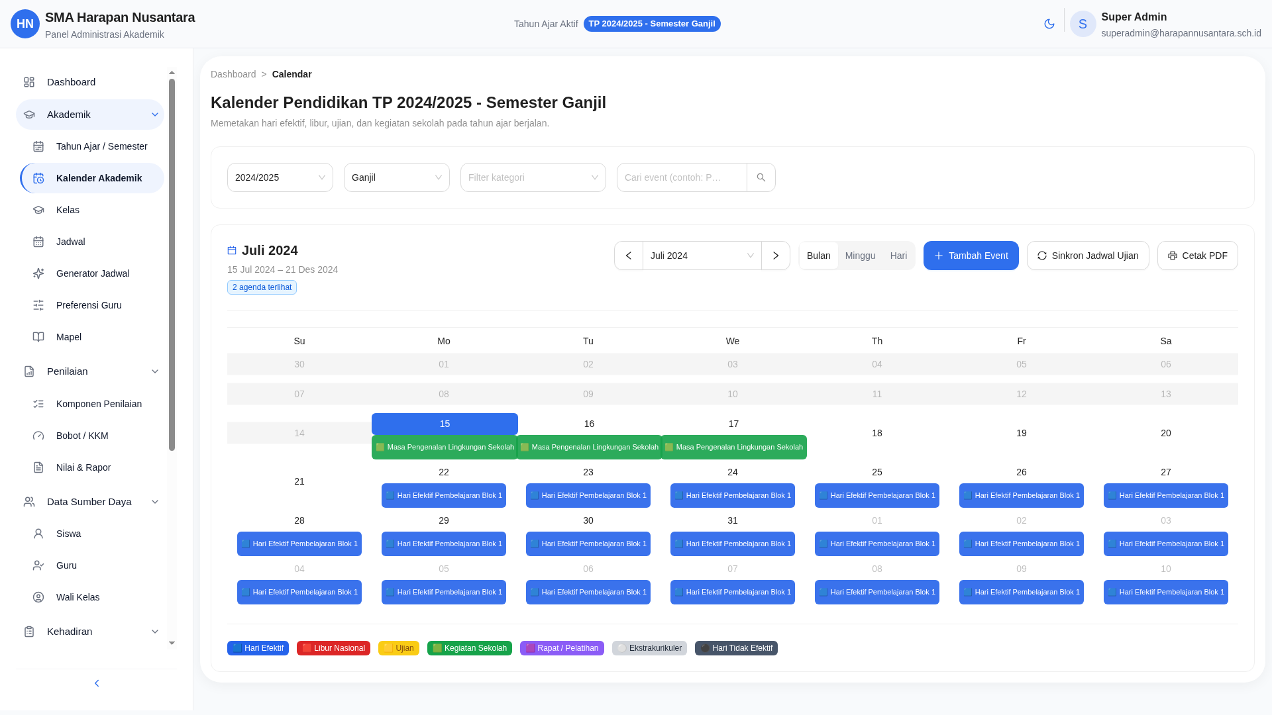Image resolution: width=1272 pixels, height=715 pixels.
Task: Click the Mapel book icon
Action: tap(39, 336)
